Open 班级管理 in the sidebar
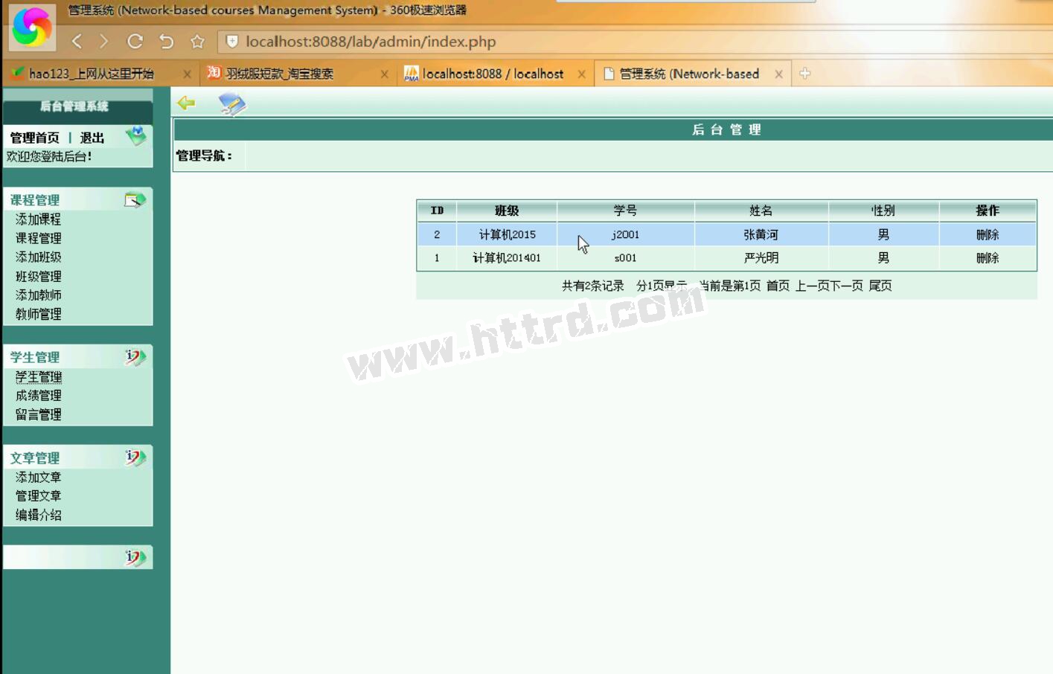Image resolution: width=1053 pixels, height=674 pixels. pos(39,276)
